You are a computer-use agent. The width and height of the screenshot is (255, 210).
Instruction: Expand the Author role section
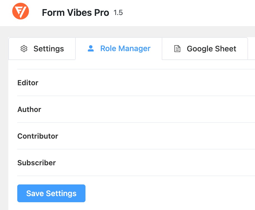click(x=29, y=109)
